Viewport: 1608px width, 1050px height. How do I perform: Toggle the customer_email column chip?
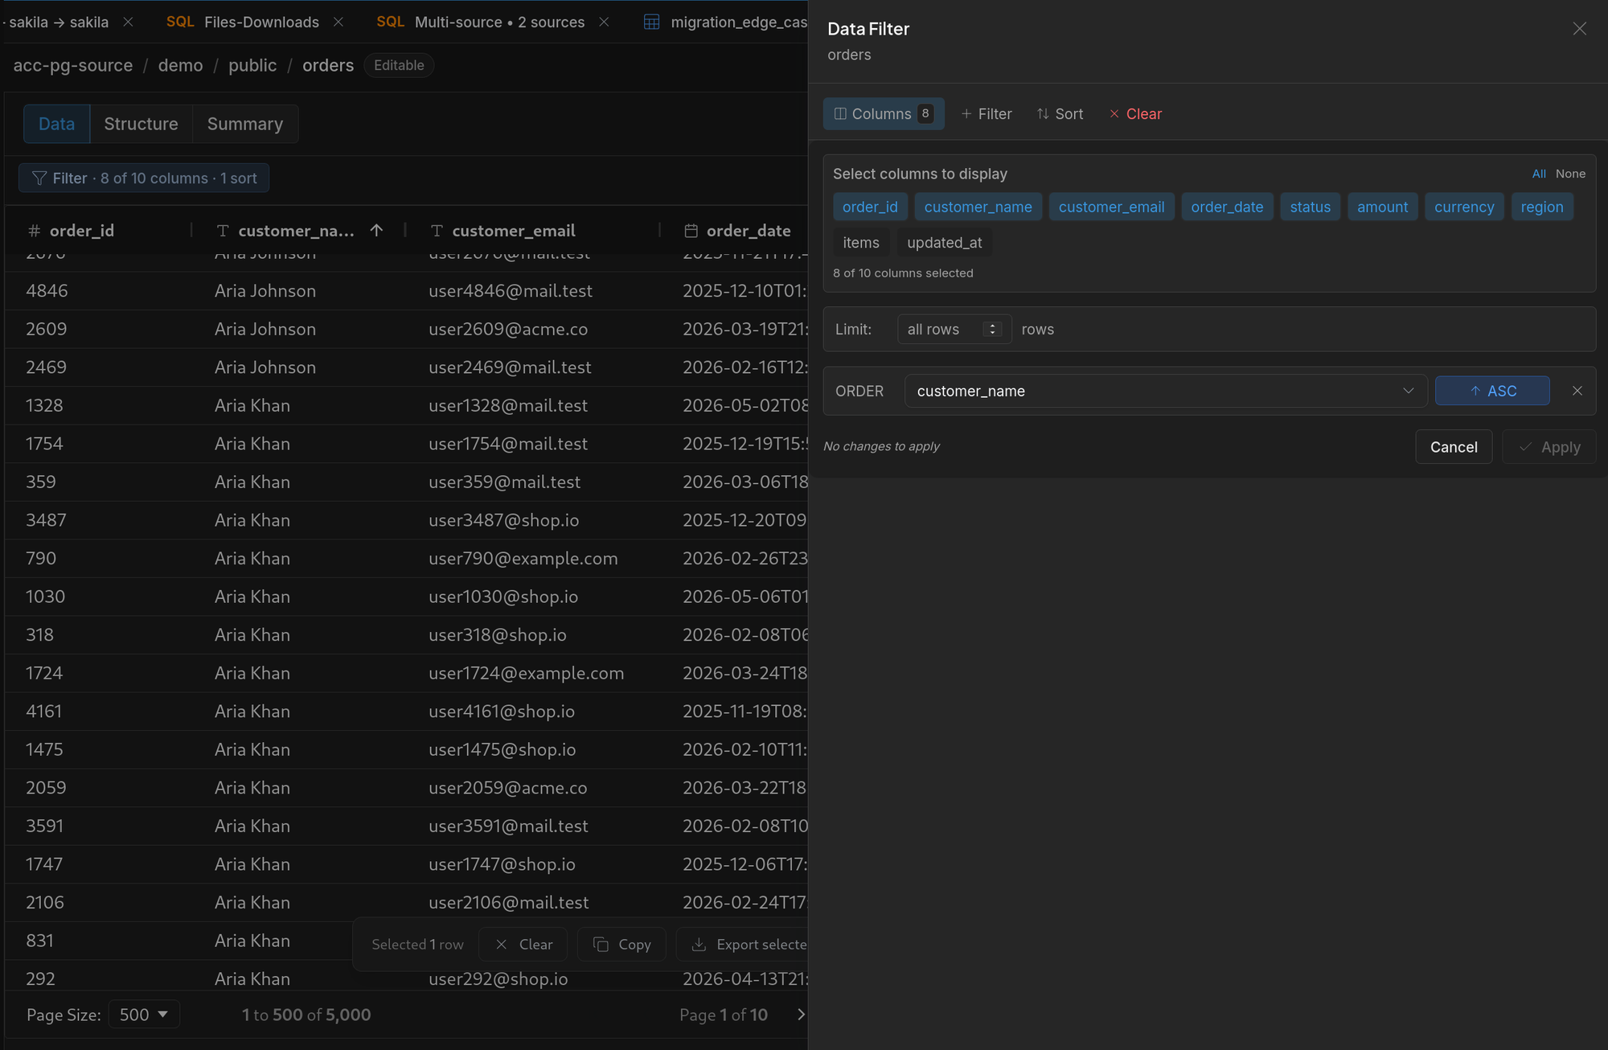1111,207
